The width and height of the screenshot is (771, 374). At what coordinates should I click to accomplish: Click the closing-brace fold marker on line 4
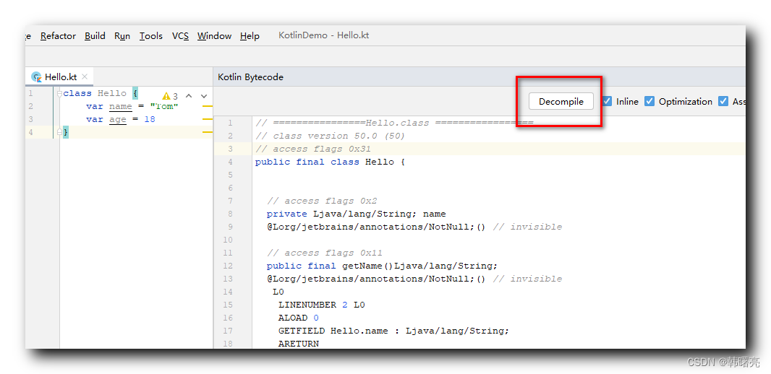pos(59,132)
